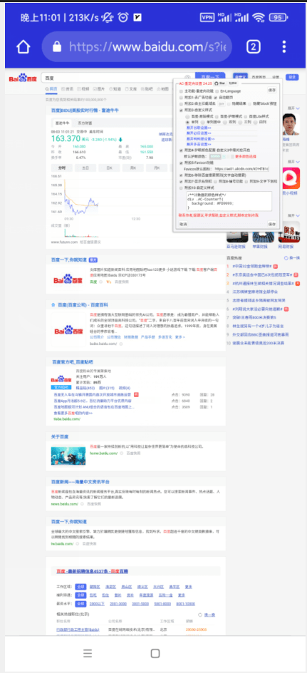Toggle 自动翻页 checkbox
Viewport: 307px width, 673px height.
pyautogui.click(x=215, y=98)
